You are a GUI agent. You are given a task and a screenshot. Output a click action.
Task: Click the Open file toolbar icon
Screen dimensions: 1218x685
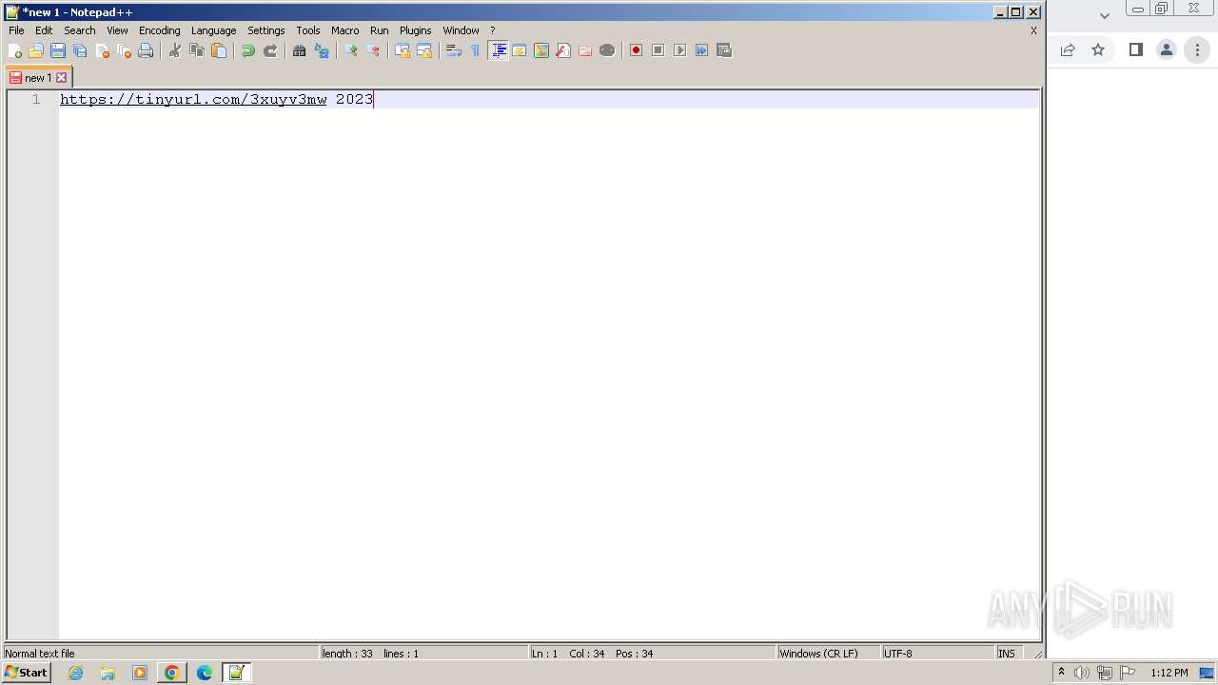pyautogui.click(x=36, y=50)
